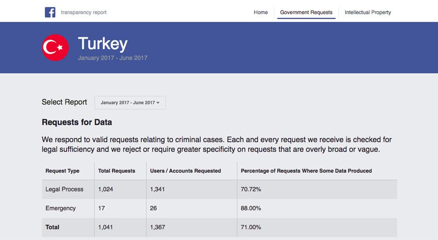Viewport: 438px width, 240px height.
Task: Click the 88.00% percentage cell
Action: tap(251, 208)
